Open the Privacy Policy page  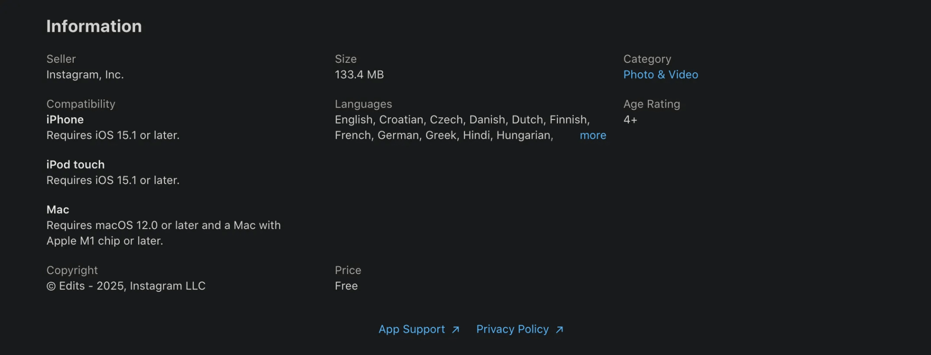tap(512, 329)
